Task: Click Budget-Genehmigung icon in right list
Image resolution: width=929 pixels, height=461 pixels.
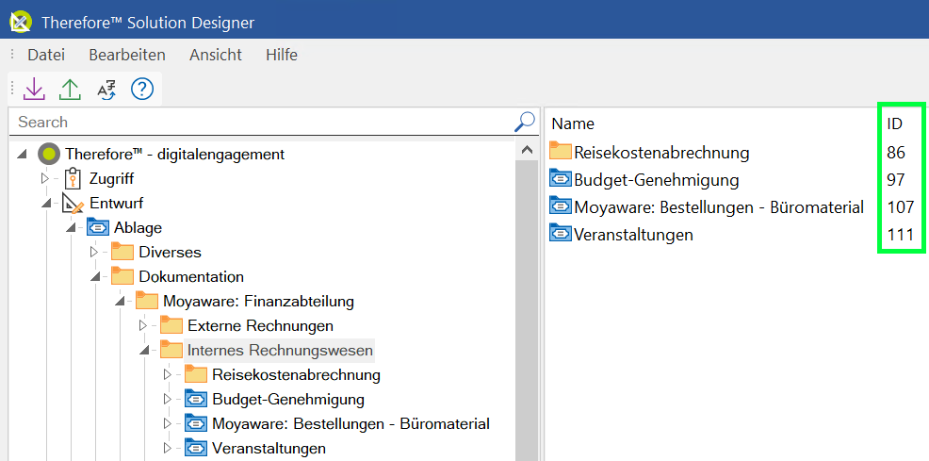Action: point(561,179)
